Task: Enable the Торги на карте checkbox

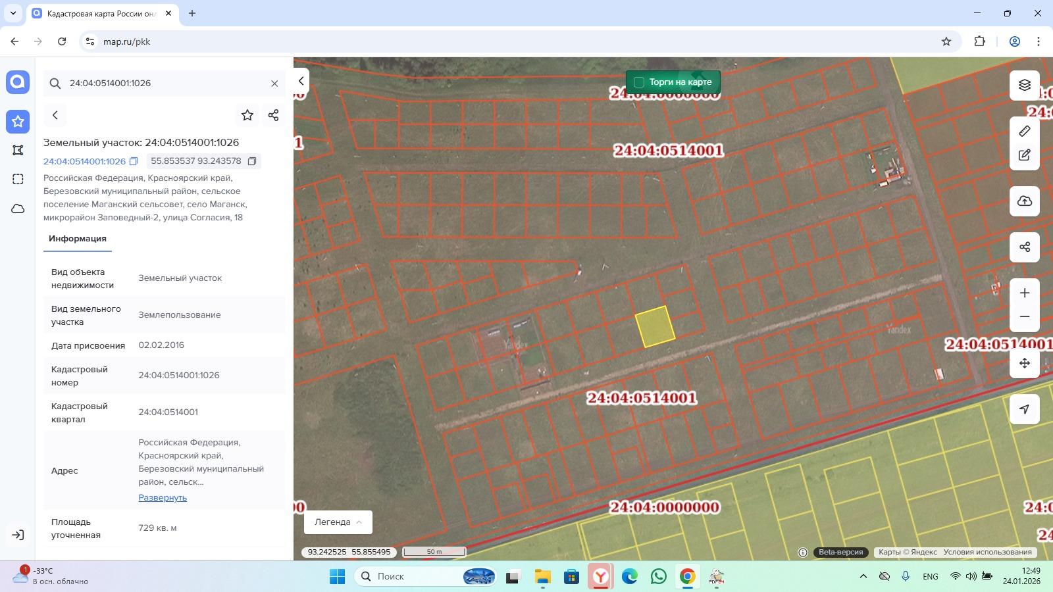Action: (638, 82)
